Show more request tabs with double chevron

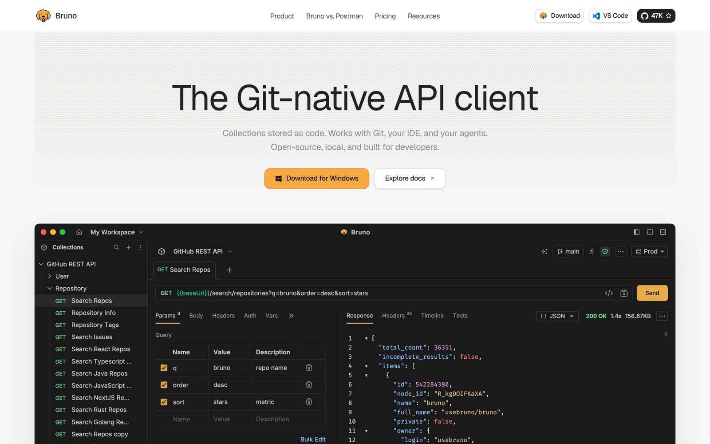click(291, 316)
